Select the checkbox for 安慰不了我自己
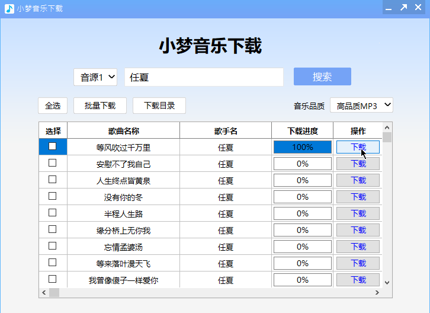Screen dimensions: 430x313 [53, 163]
